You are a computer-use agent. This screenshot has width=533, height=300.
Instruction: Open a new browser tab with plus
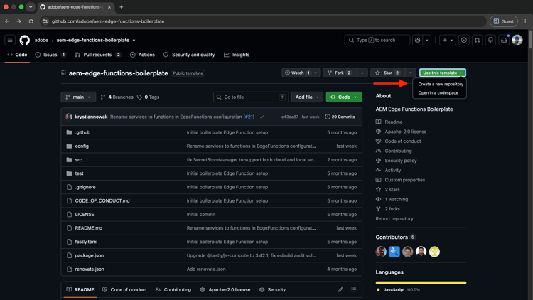(122, 7)
